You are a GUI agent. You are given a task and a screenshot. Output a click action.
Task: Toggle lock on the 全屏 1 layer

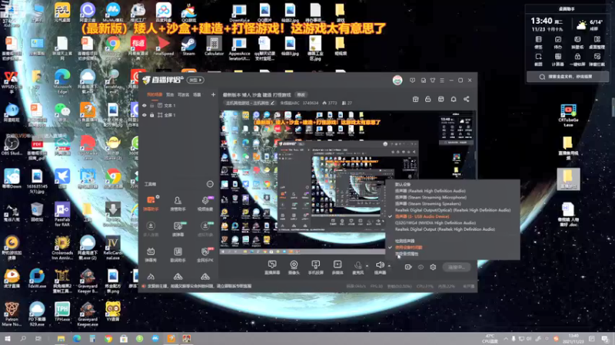pyautogui.click(x=151, y=115)
